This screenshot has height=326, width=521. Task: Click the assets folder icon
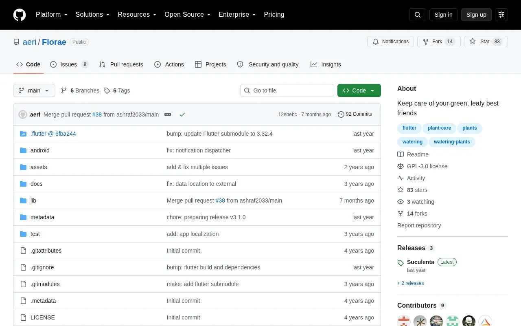23,167
